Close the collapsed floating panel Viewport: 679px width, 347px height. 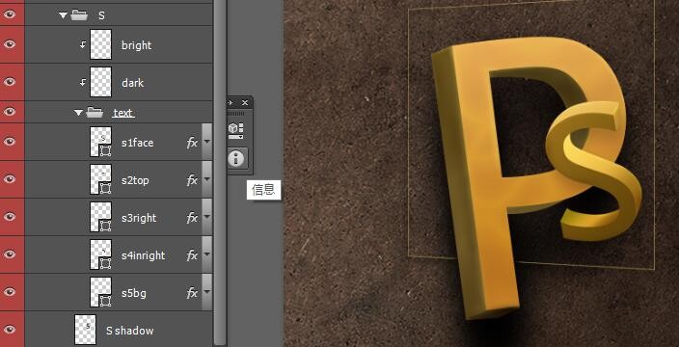click(x=245, y=102)
